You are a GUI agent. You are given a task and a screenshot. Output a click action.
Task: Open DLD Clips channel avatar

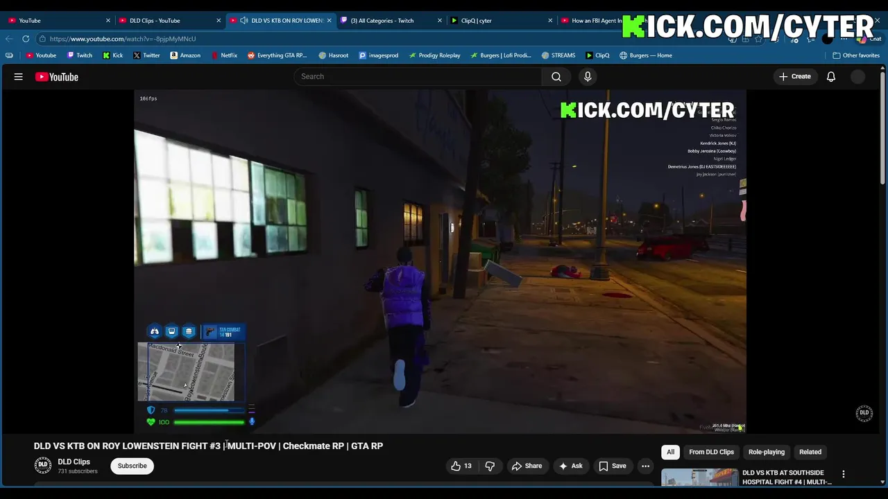[43, 466]
